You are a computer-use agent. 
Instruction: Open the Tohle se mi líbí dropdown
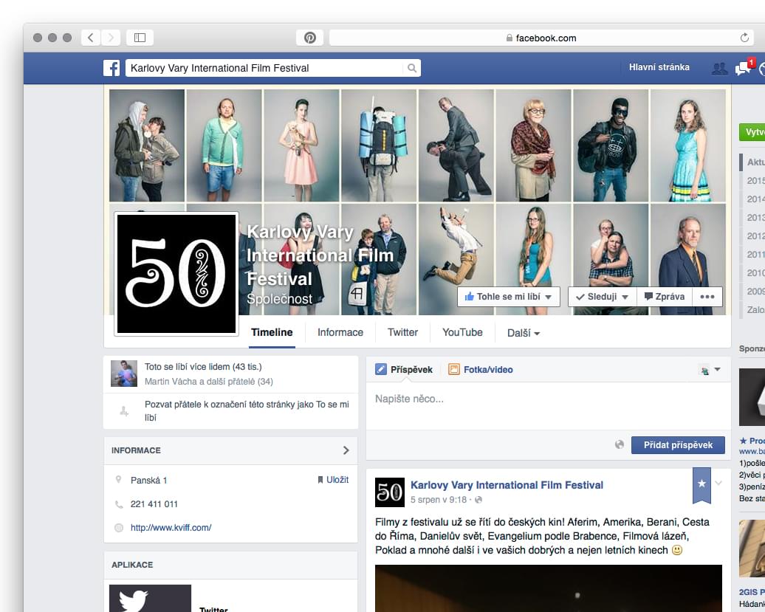click(x=508, y=297)
